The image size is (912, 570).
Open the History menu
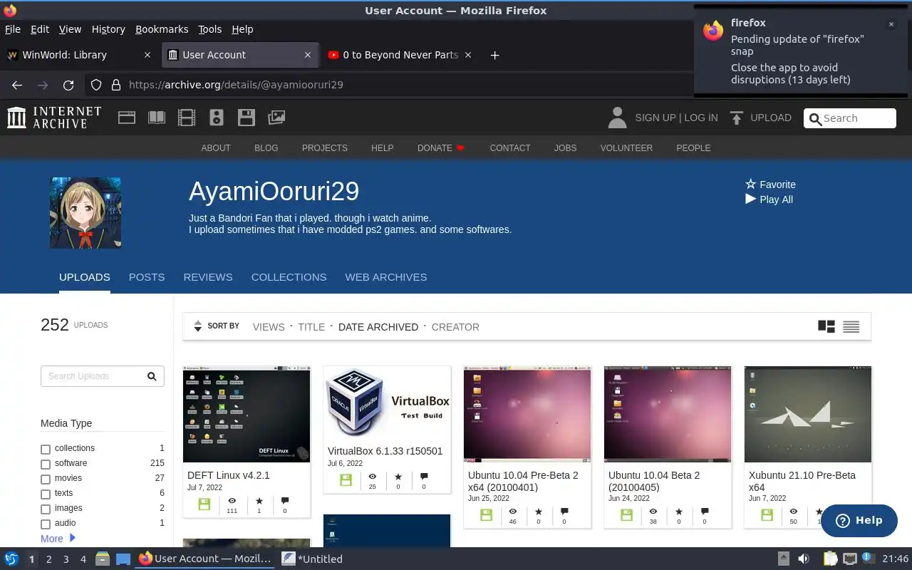click(x=108, y=29)
